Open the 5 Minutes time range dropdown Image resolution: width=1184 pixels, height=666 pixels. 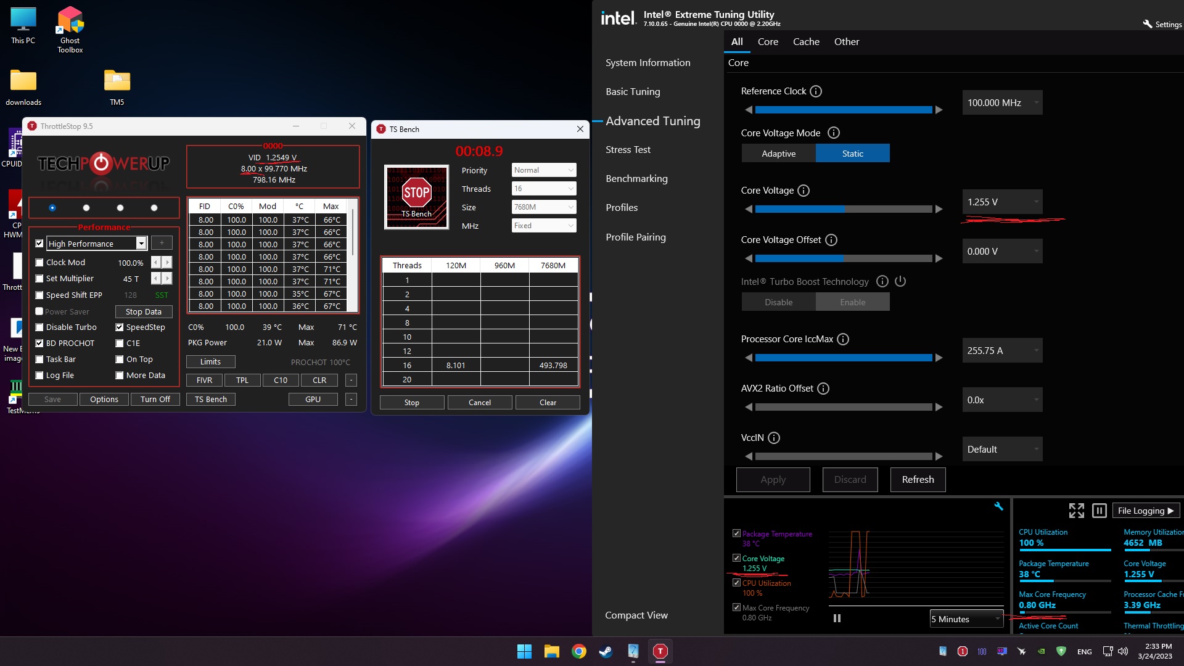pos(966,619)
